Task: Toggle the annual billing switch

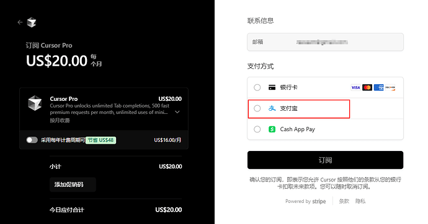Action: (32, 140)
